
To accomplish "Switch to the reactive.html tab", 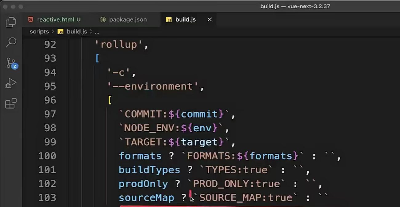I will click(55, 19).
